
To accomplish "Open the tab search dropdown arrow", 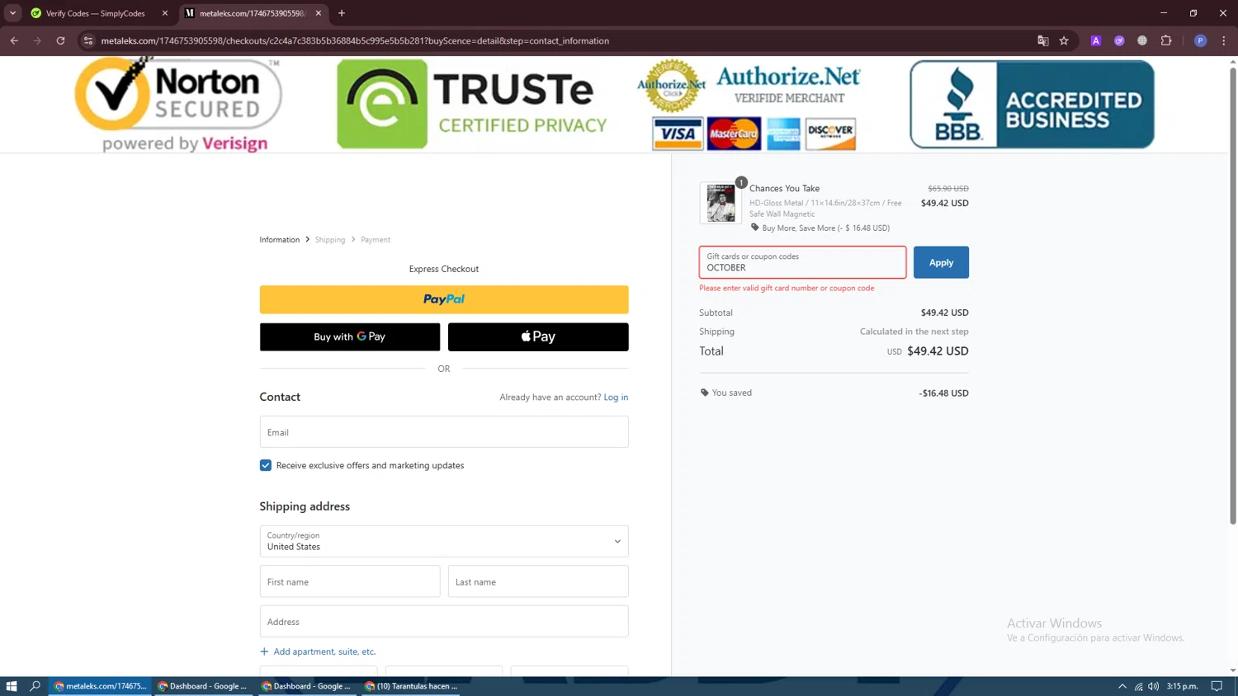I will (x=12, y=13).
